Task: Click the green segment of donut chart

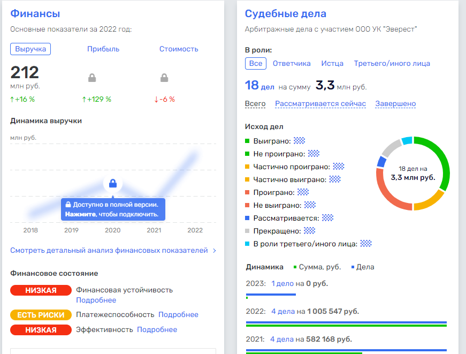Action: 434,161
